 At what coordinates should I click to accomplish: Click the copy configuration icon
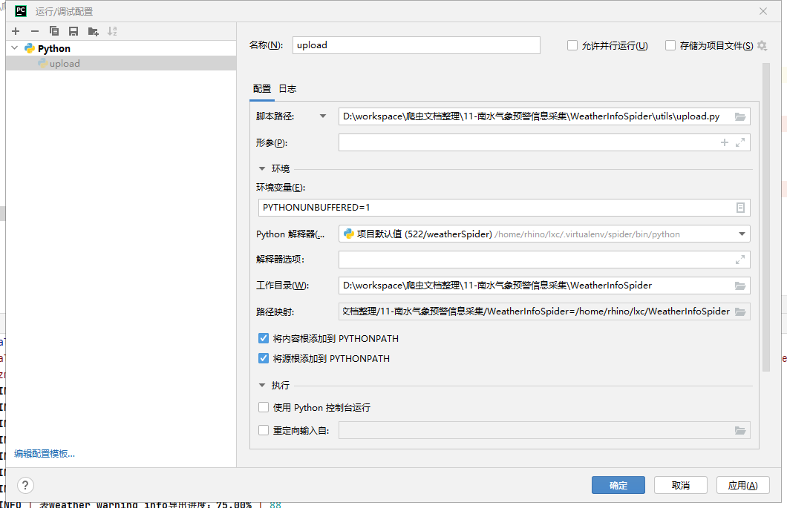[x=54, y=31]
